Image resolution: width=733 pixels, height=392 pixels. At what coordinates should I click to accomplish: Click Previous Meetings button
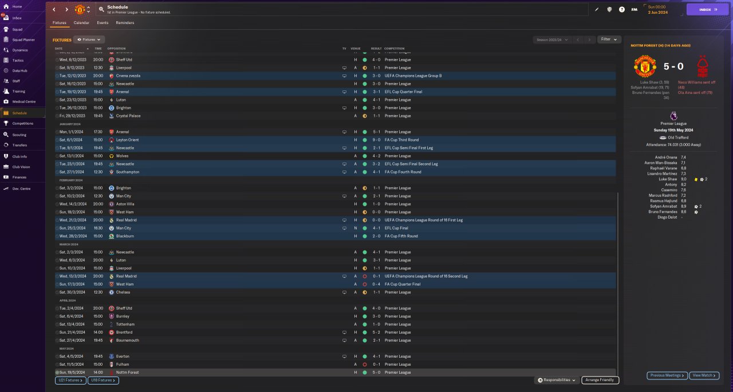[x=667, y=375]
